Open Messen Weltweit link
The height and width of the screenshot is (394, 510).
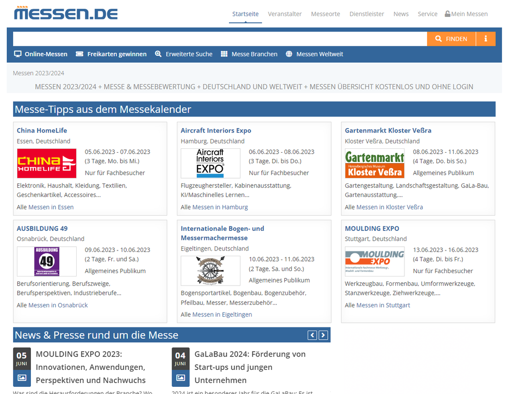tap(320, 54)
